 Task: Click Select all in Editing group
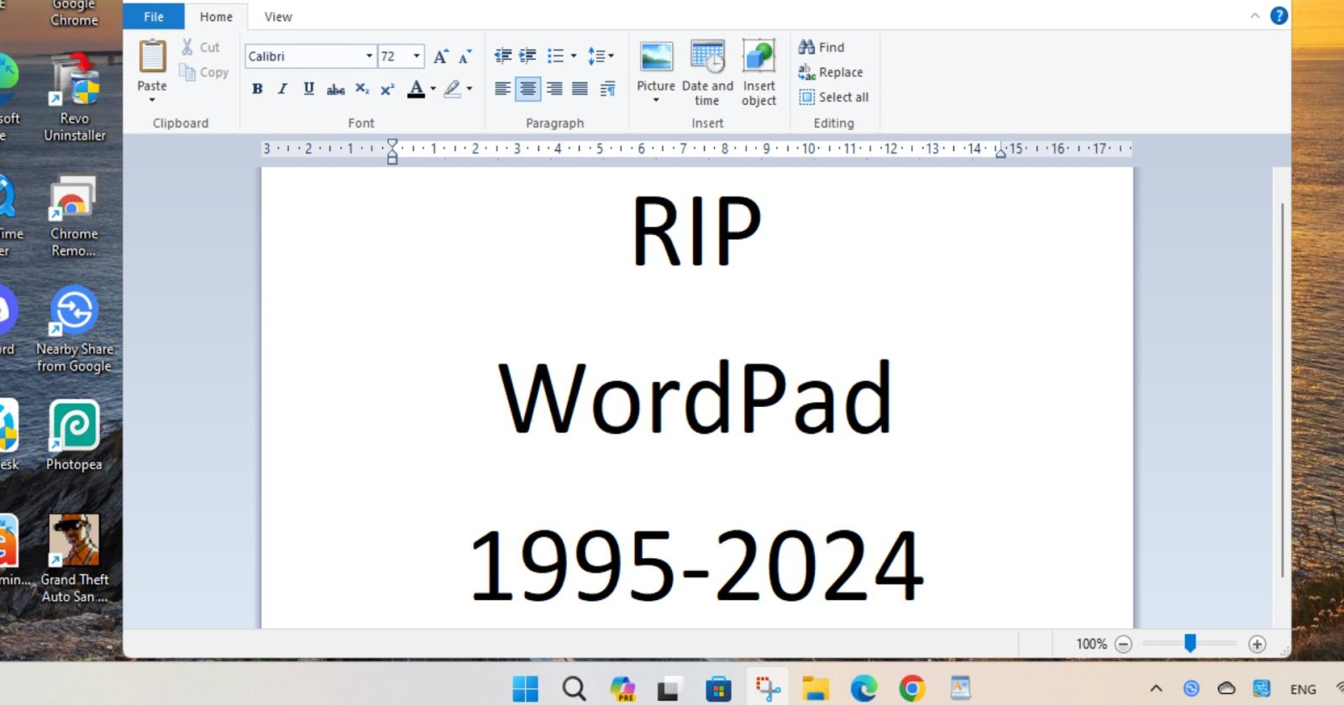tap(834, 97)
